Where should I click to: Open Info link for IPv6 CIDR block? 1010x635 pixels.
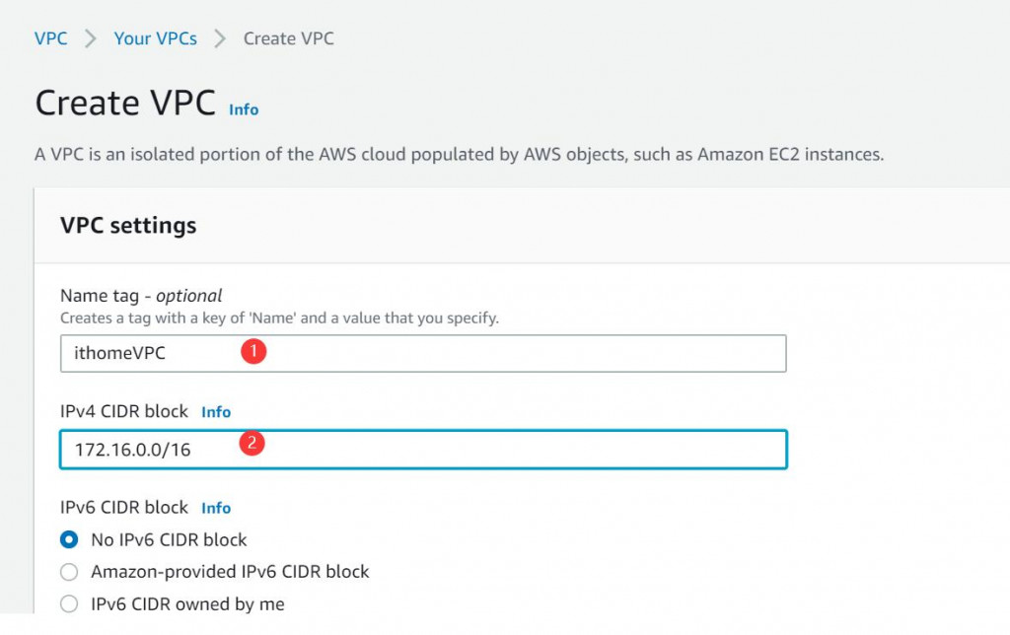(x=216, y=508)
